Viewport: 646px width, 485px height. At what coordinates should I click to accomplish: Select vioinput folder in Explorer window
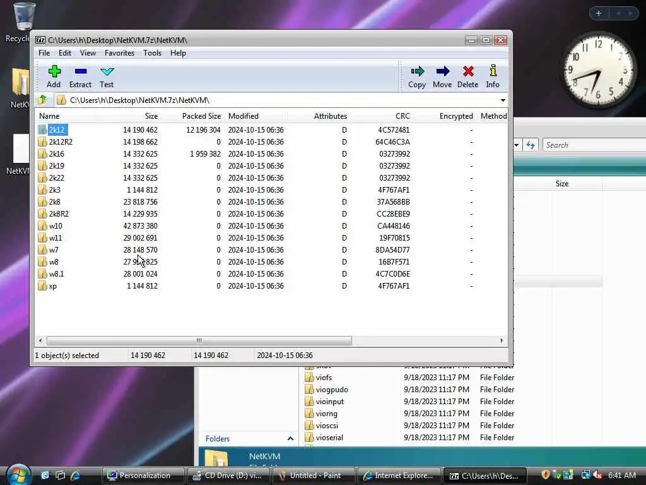329,401
